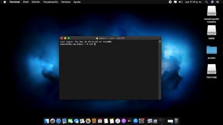Click the screen recording stop icon in menu bar

(x=170, y=2)
